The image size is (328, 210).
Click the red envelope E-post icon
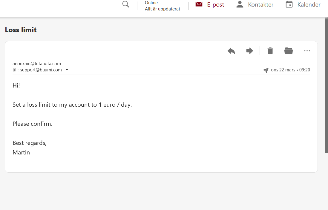pyautogui.click(x=199, y=4)
